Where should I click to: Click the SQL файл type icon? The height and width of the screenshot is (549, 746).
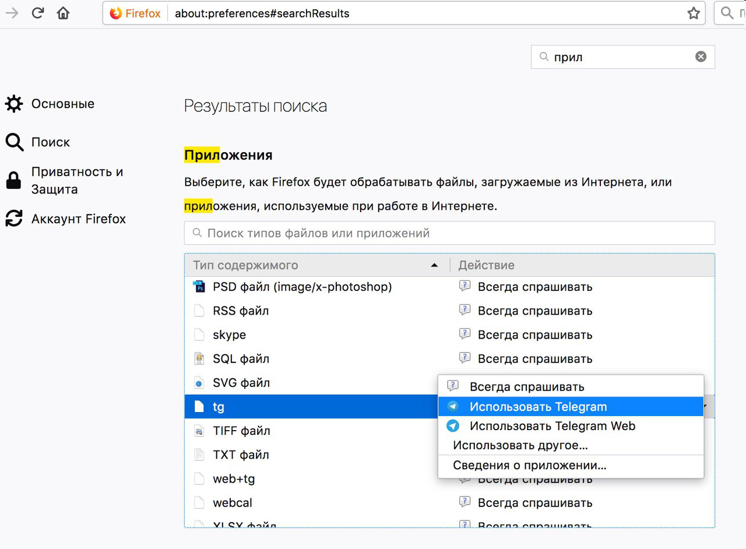click(199, 358)
